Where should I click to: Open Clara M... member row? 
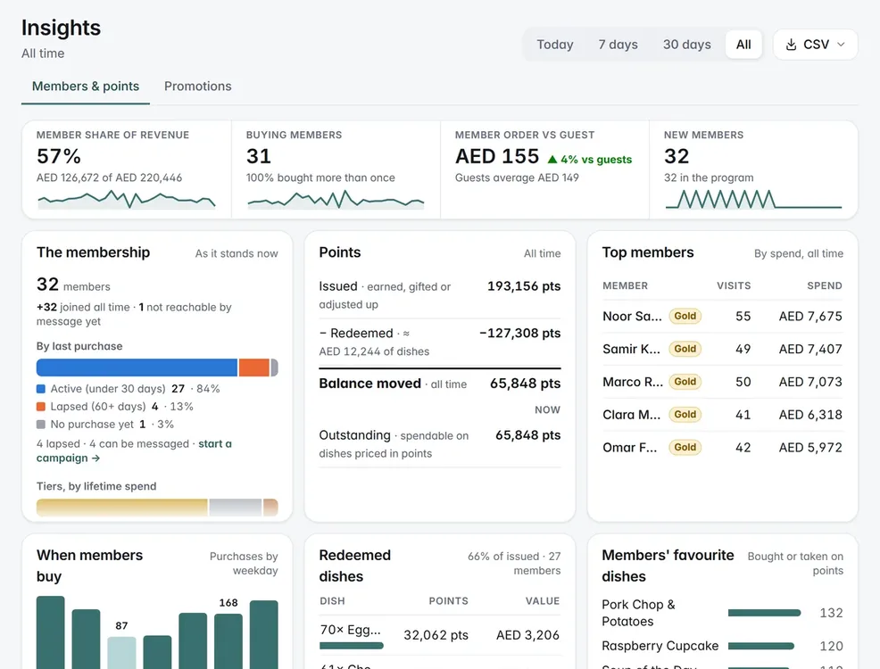pos(722,415)
